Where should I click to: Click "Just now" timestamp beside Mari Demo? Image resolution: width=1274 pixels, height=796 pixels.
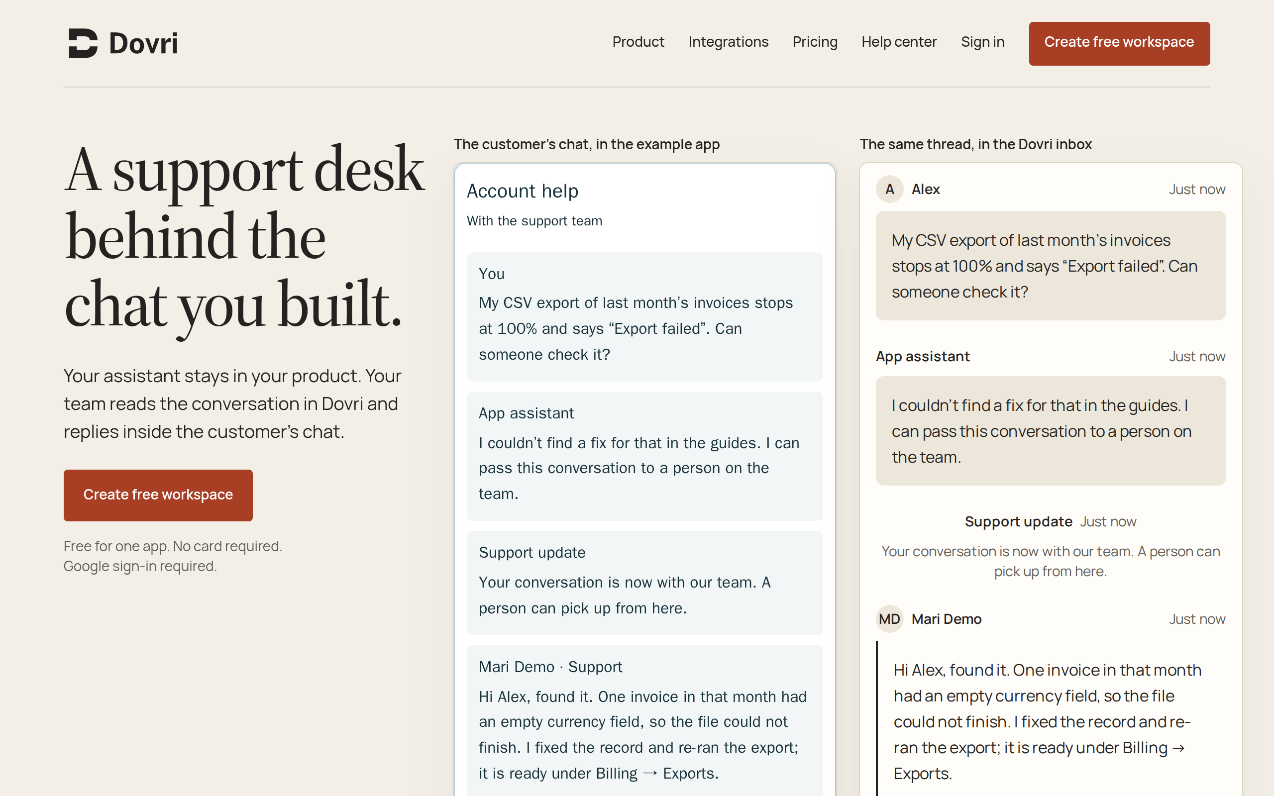pos(1197,619)
